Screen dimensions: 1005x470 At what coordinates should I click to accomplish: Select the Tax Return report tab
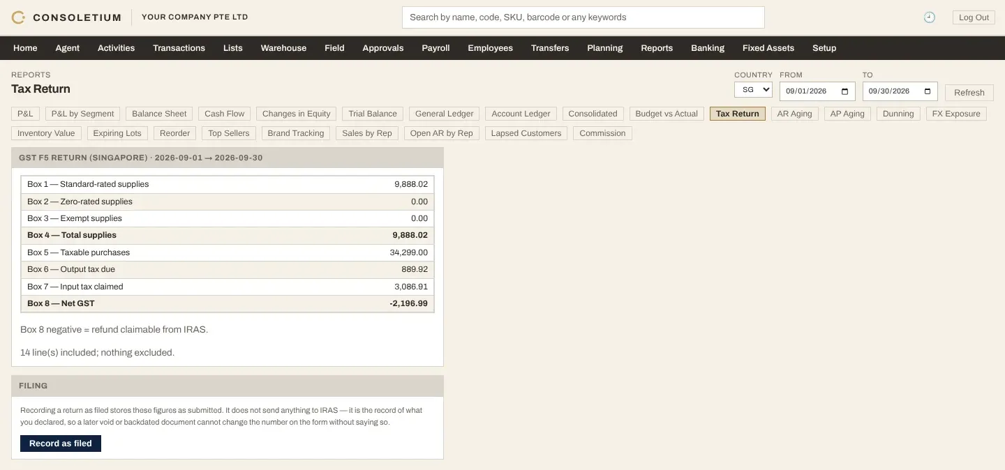click(738, 114)
